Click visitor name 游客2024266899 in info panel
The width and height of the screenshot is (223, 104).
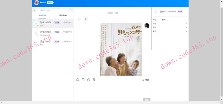[x=168, y=12]
